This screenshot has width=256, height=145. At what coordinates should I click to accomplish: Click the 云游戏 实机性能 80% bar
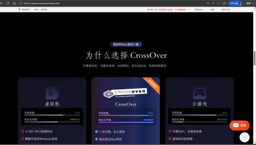pyautogui.click(x=200, y=115)
